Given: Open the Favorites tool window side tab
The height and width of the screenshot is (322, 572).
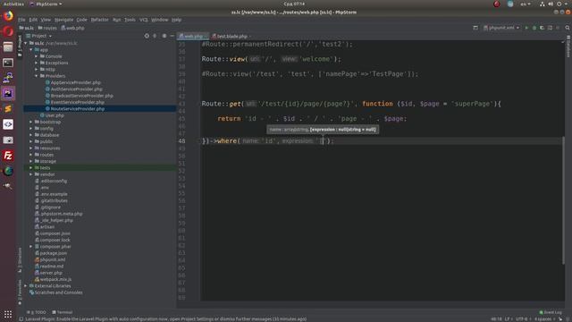Looking at the screenshot, I should [x=20, y=292].
